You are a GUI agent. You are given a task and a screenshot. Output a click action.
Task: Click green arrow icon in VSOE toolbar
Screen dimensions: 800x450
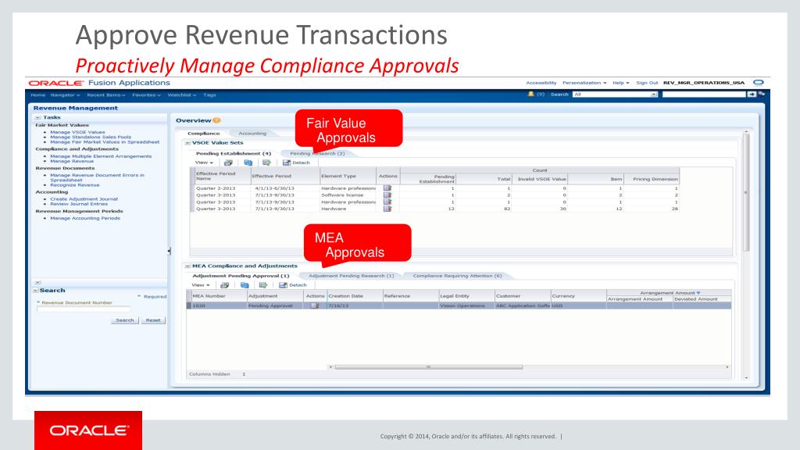click(x=266, y=162)
